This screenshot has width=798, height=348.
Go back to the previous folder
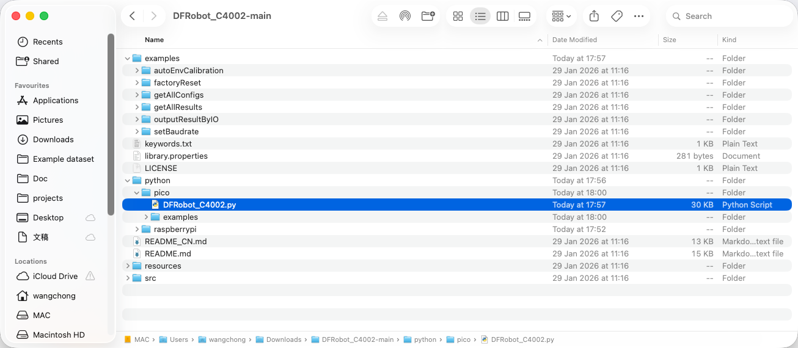[x=133, y=16]
